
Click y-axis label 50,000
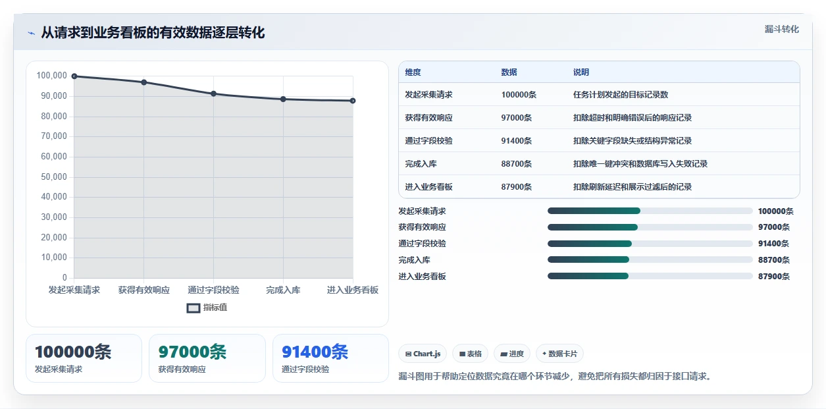point(54,177)
